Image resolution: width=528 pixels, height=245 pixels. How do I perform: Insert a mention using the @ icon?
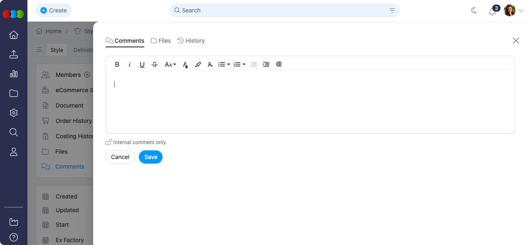click(x=279, y=64)
